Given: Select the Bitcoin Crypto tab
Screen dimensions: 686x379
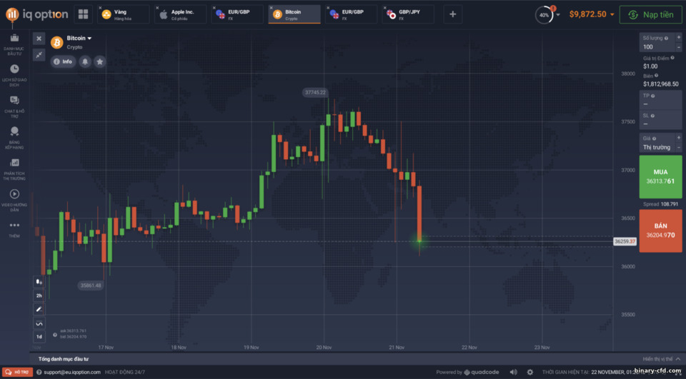Looking at the screenshot, I should pyautogui.click(x=294, y=14).
